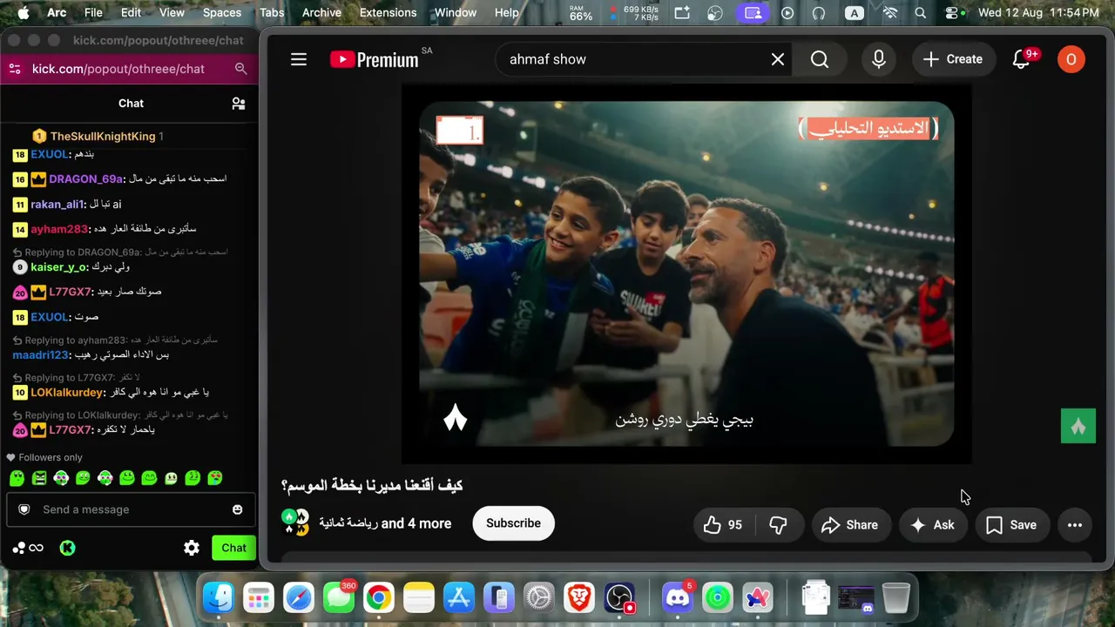The height and width of the screenshot is (627, 1115).
Task: Send message with green Chat button
Action: tap(233, 548)
